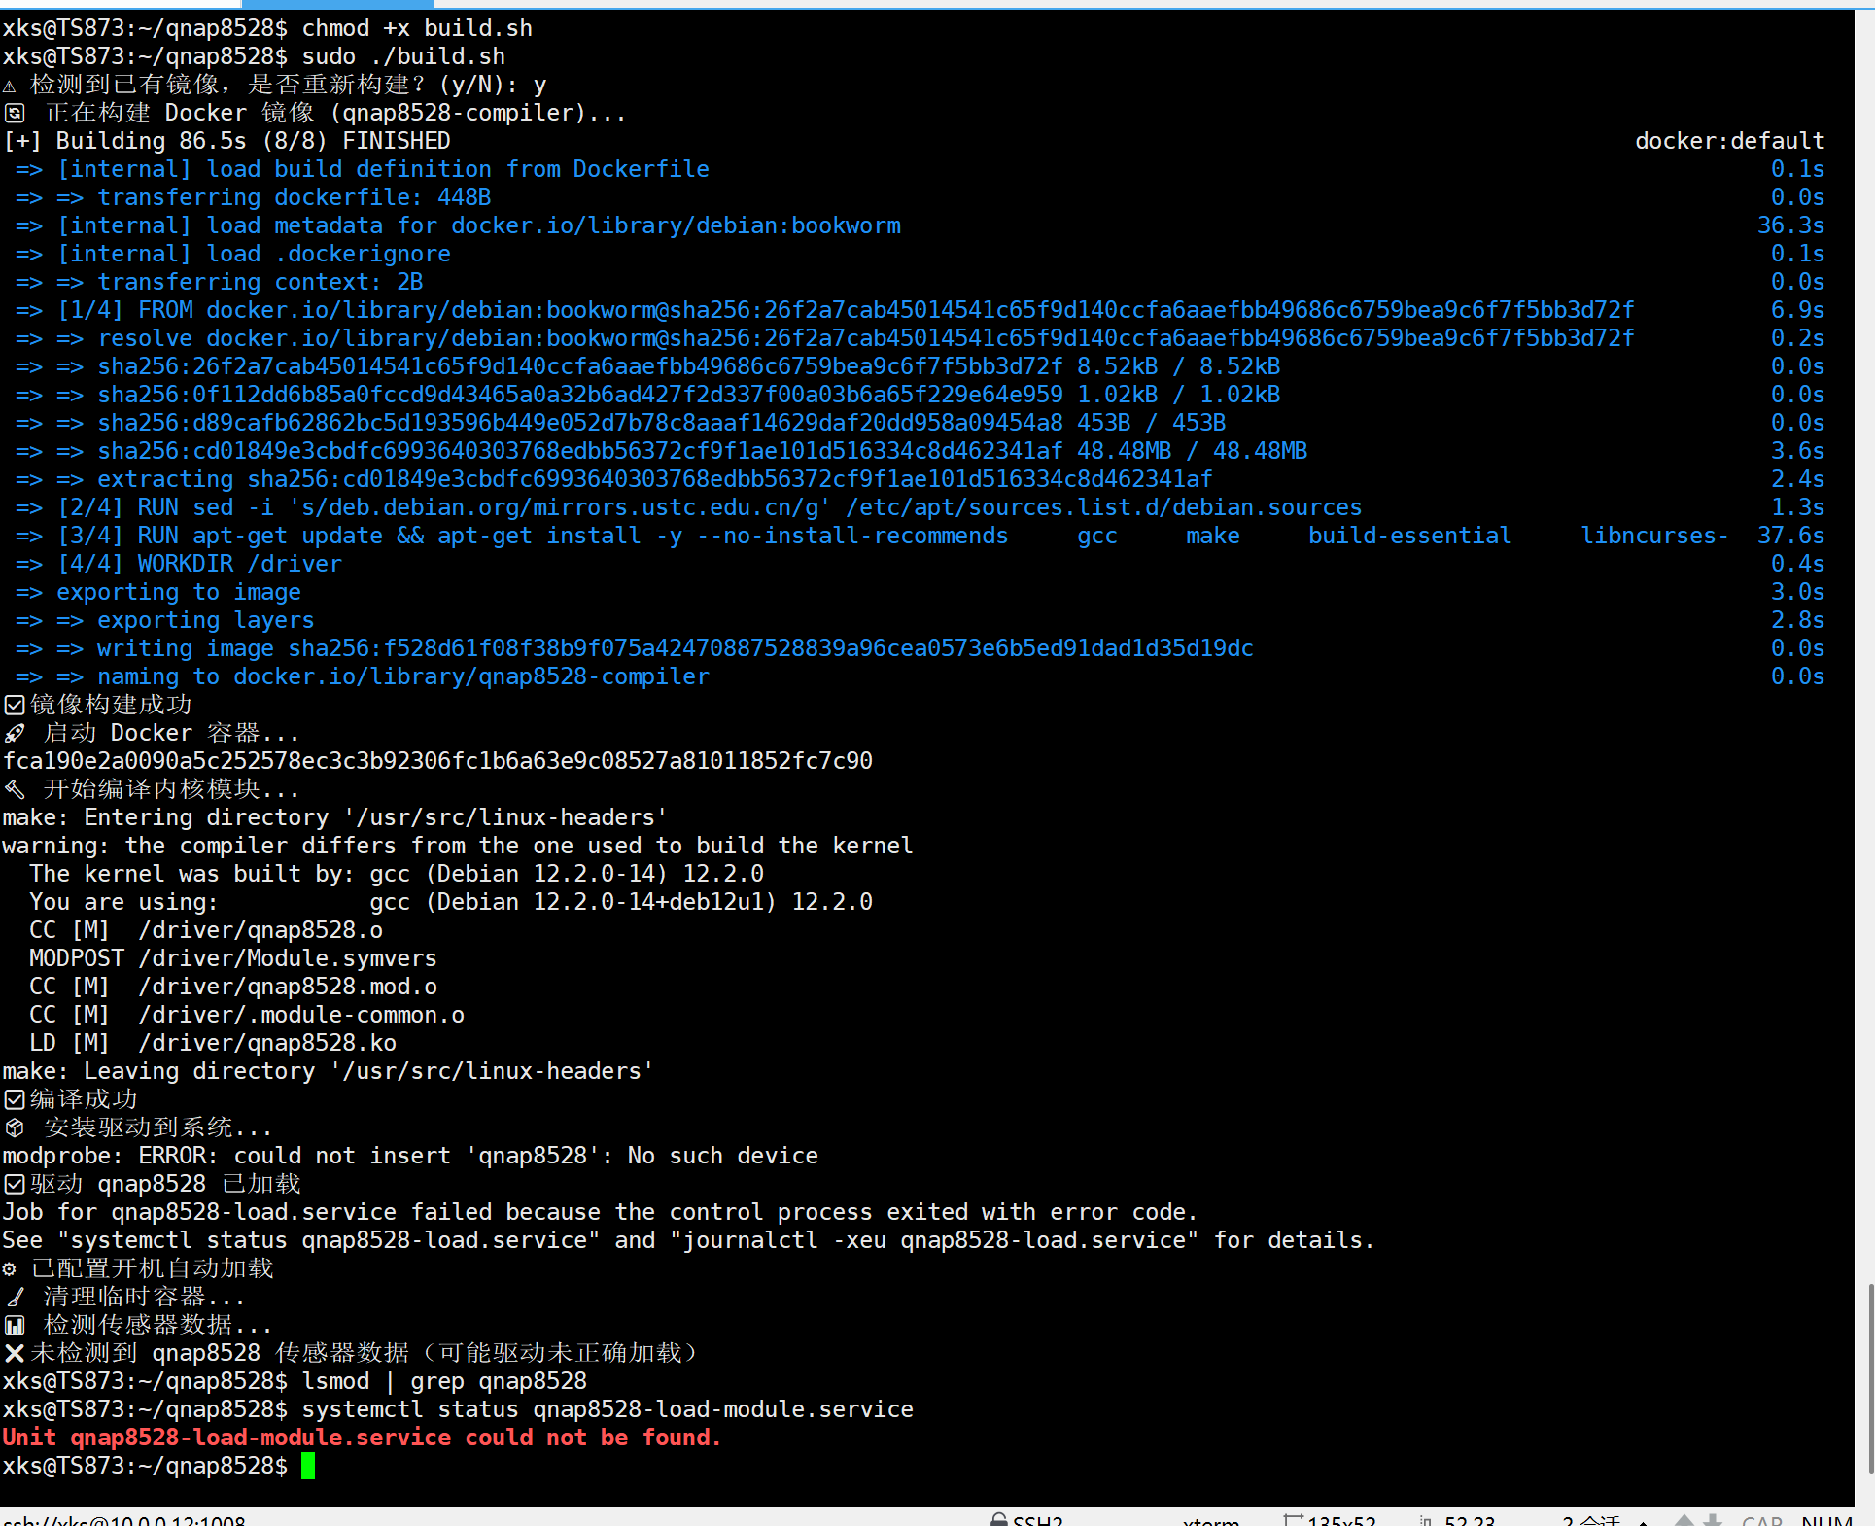This screenshot has width=1875, height=1526.
Task: Click the vertical scrollbar thumb on right edge
Action: pos(1869,1380)
